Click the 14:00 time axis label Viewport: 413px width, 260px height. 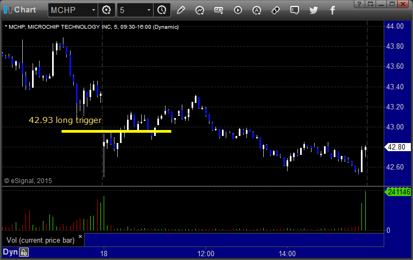click(x=287, y=253)
